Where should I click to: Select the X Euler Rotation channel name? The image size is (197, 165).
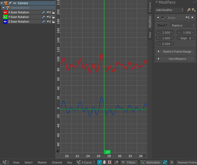(x=19, y=12)
